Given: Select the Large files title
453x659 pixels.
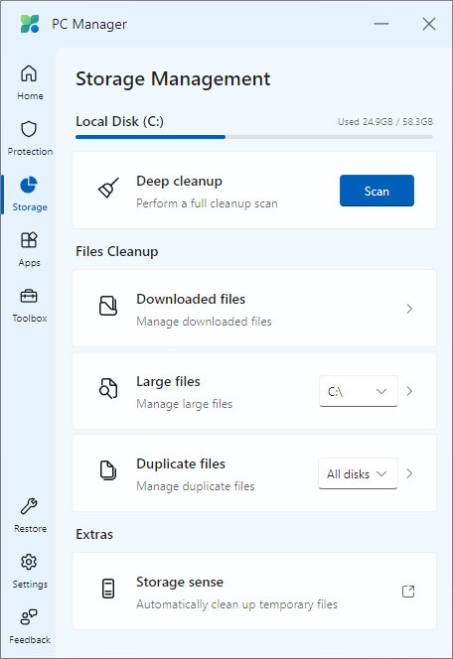Looking at the screenshot, I should click(x=168, y=382).
